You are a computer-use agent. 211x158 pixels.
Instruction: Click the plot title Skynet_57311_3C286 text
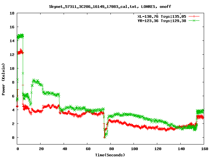point(110,7)
